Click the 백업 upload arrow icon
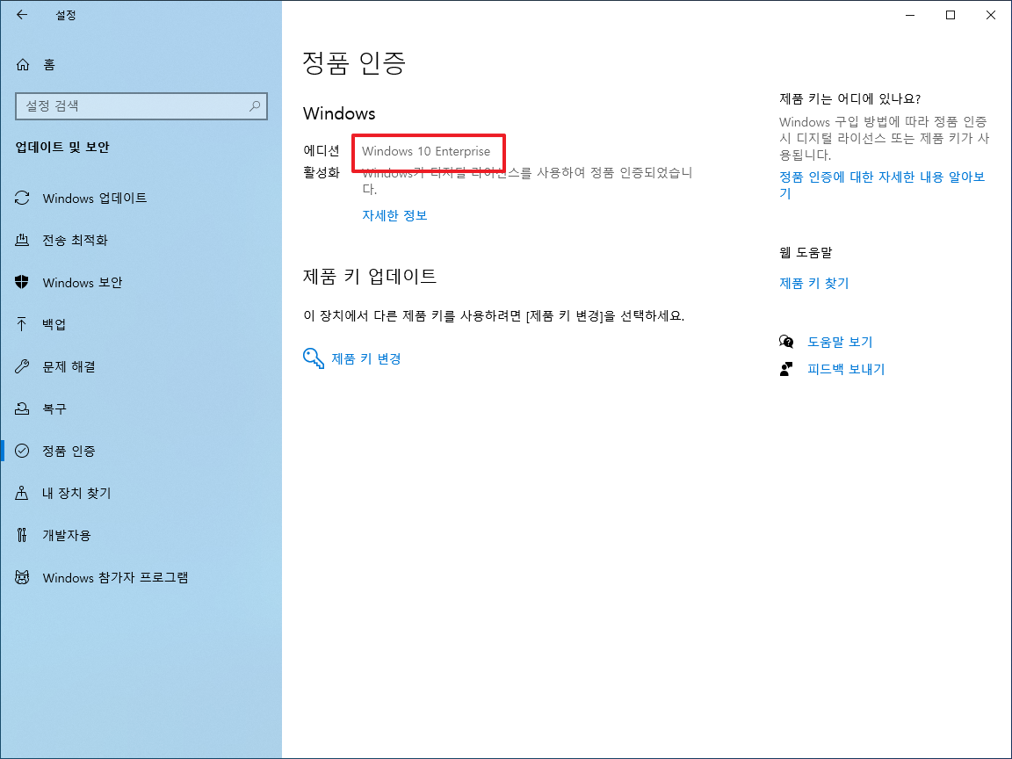 point(22,324)
